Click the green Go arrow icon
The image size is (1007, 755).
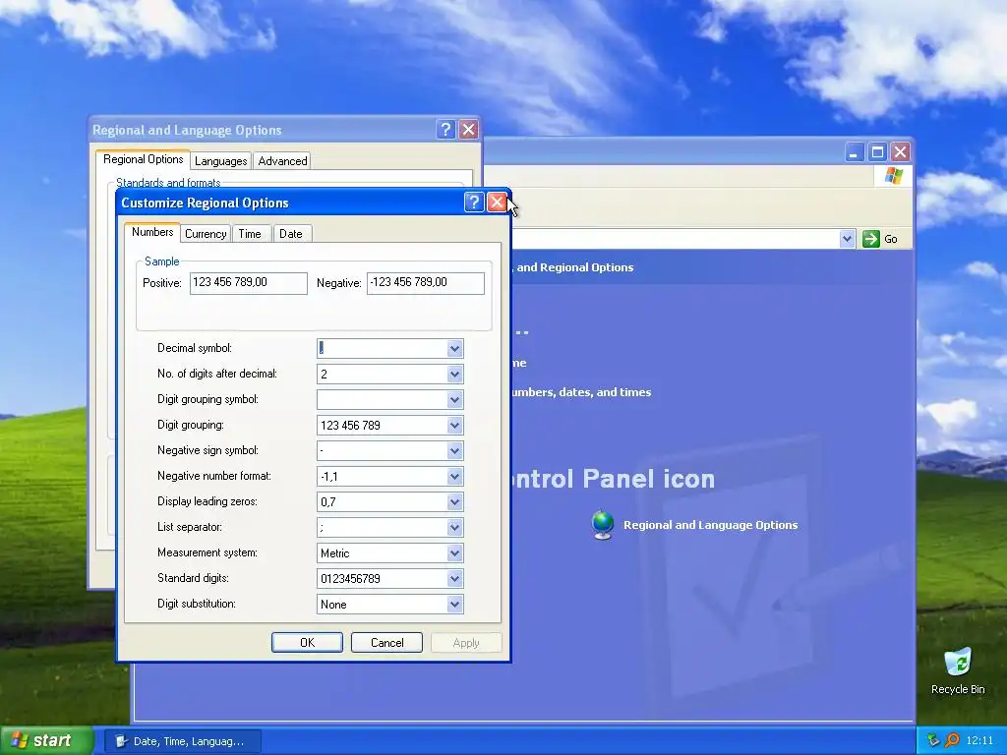[871, 239]
